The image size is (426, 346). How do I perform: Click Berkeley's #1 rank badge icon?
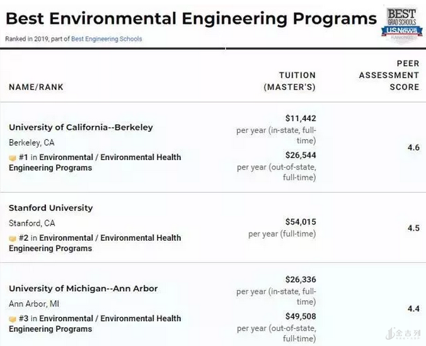pos(12,158)
